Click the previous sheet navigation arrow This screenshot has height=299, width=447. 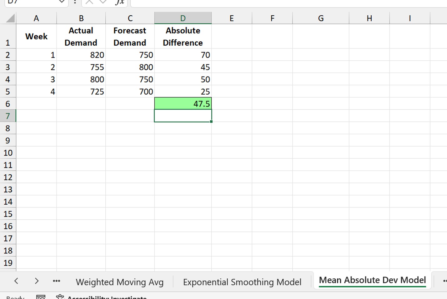pos(16,281)
